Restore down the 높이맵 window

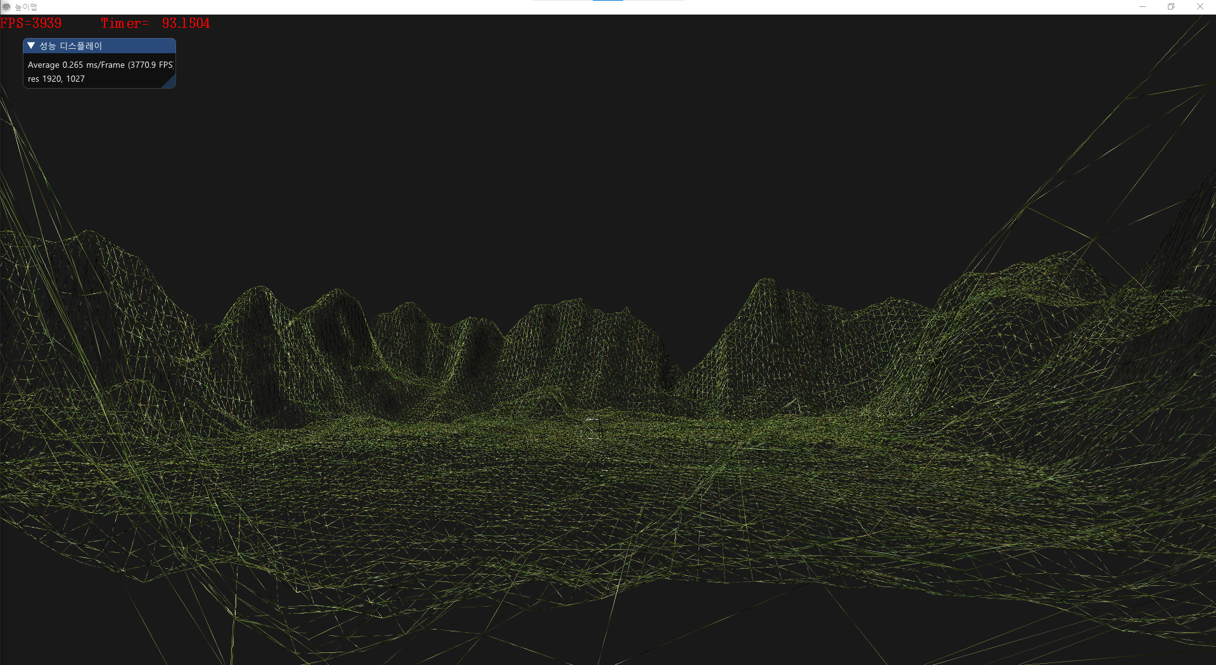pos(1171,7)
